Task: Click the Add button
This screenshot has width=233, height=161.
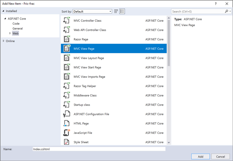Action: click(x=200, y=157)
